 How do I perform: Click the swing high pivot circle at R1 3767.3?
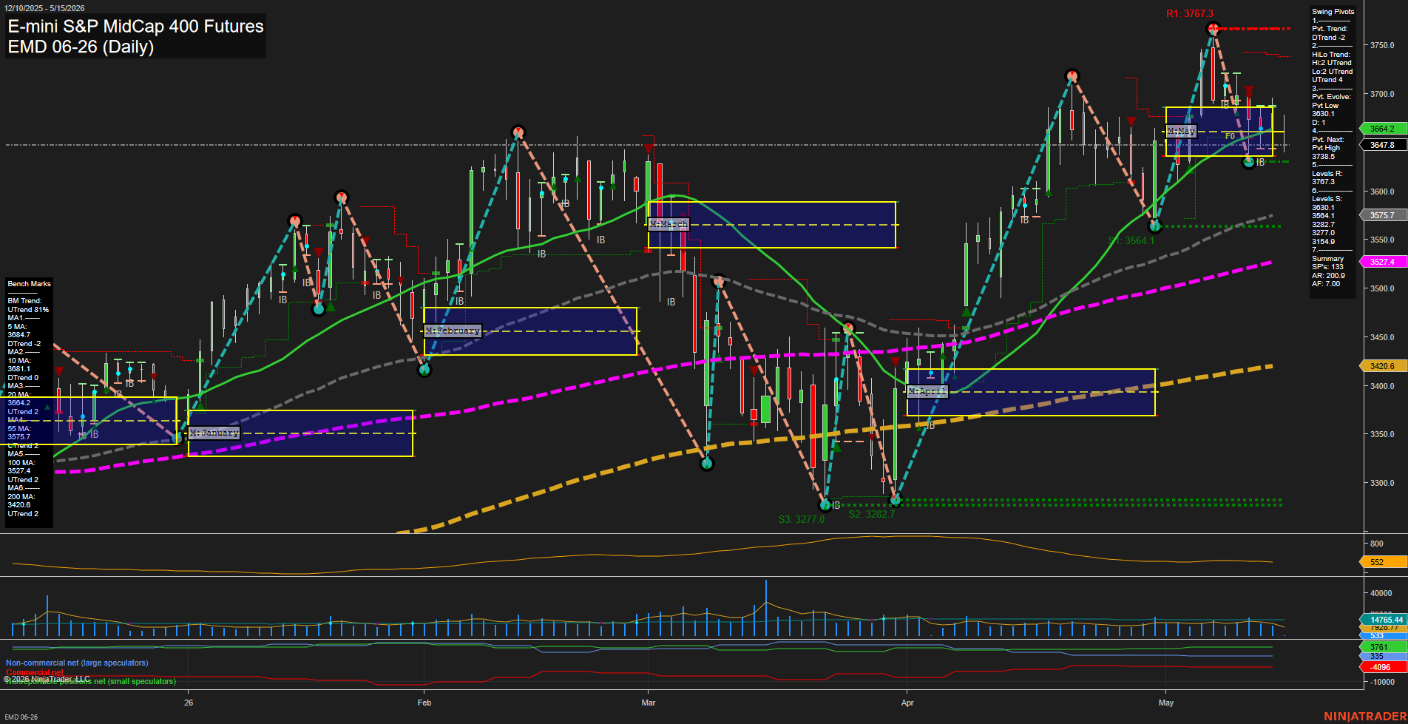pos(1213,30)
